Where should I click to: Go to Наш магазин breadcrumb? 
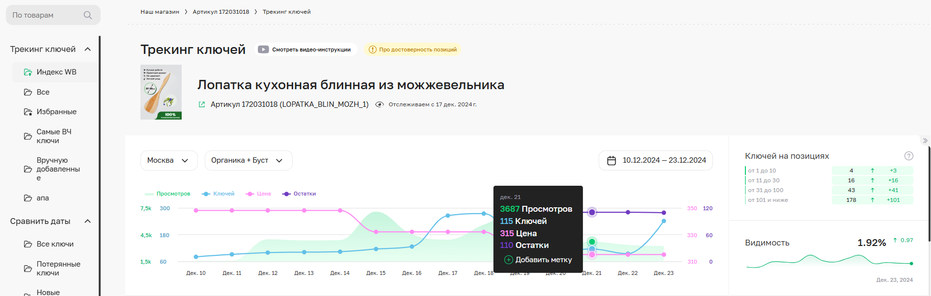[x=160, y=12]
